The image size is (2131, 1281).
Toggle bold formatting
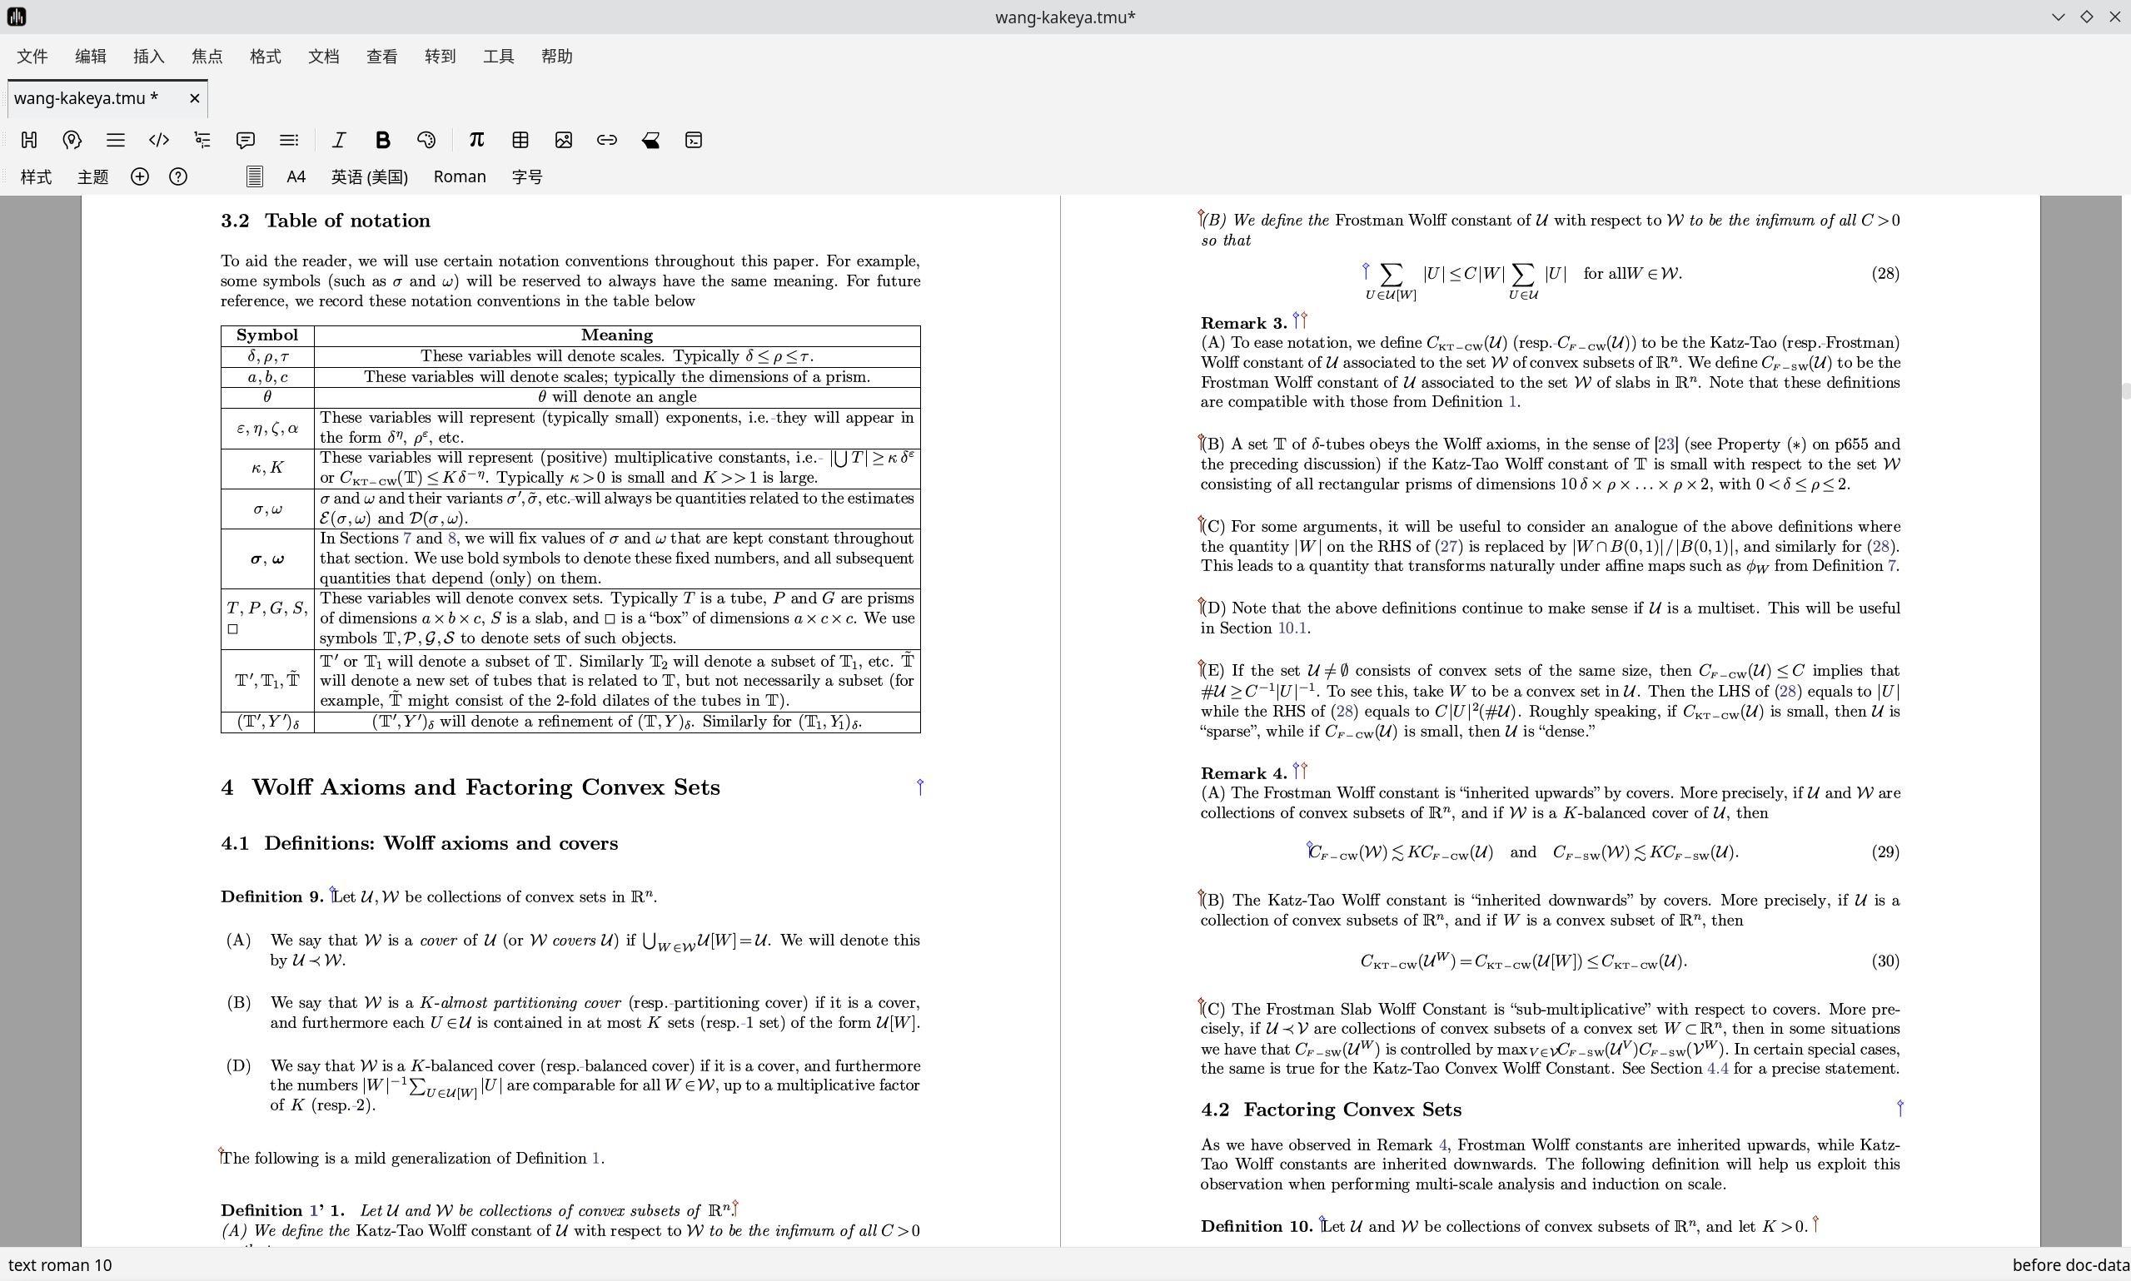[x=382, y=140]
